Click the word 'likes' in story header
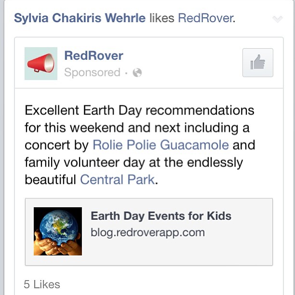Screen dimensions: 295x295 (x=162, y=18)
